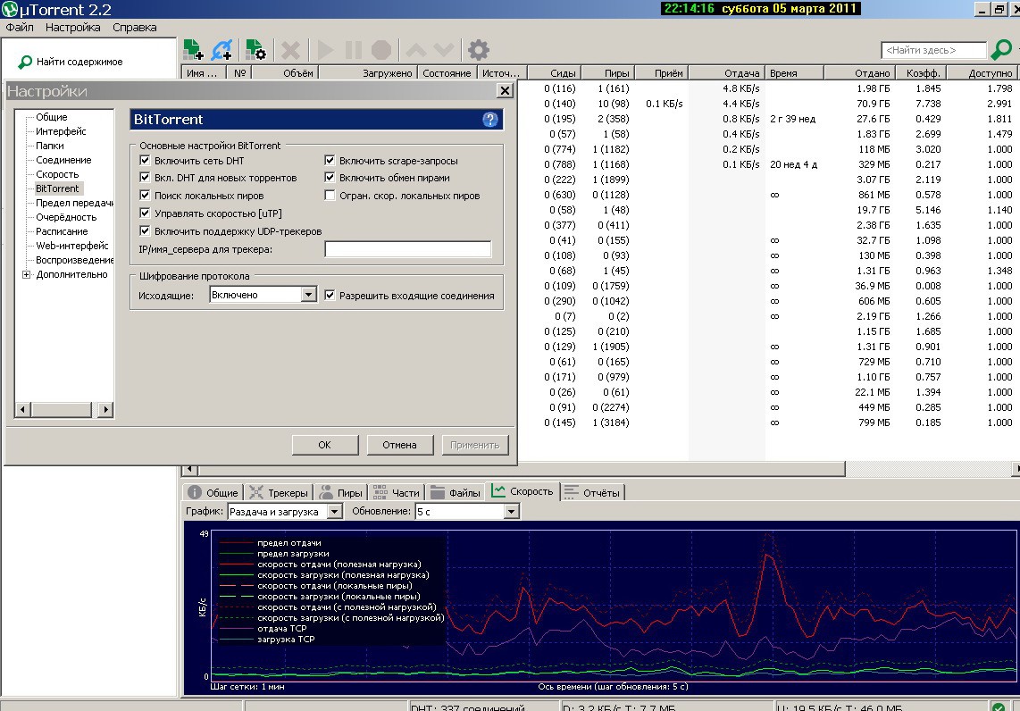The height and width of the screenshot is (711, 1020).
Task: Click the Найти здесь search field
Action: [933, 50]
